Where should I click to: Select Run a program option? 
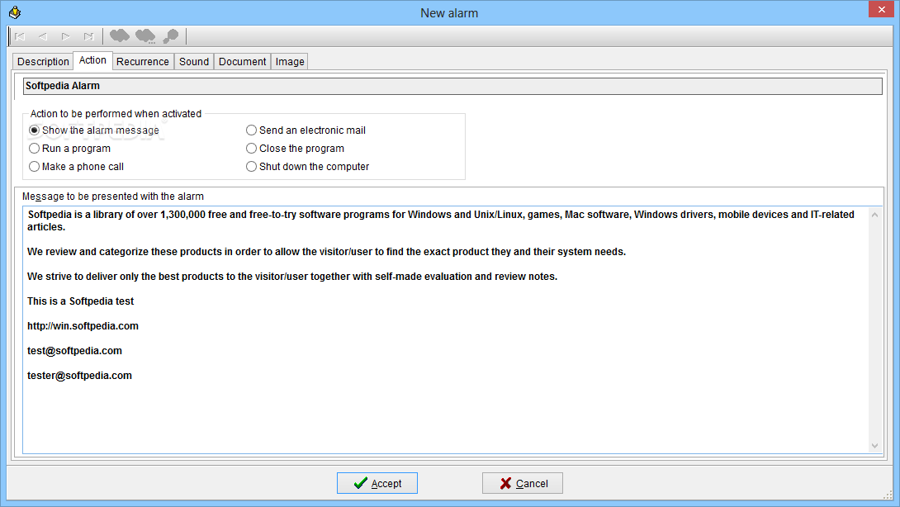click(69, 148)
